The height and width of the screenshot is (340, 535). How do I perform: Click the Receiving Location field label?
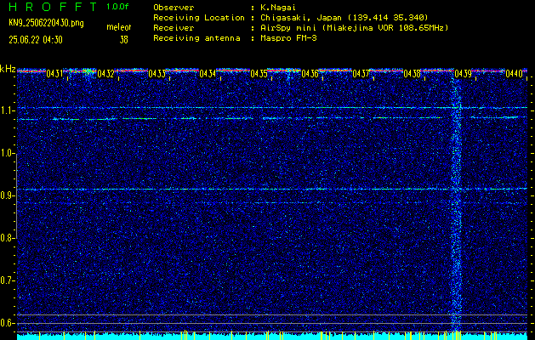tap(199, 17)
